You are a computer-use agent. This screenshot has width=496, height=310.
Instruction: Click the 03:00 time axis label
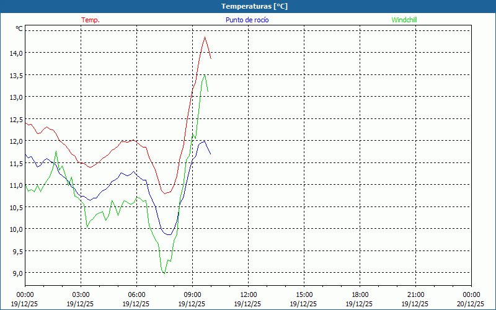(x=81, y=294)
